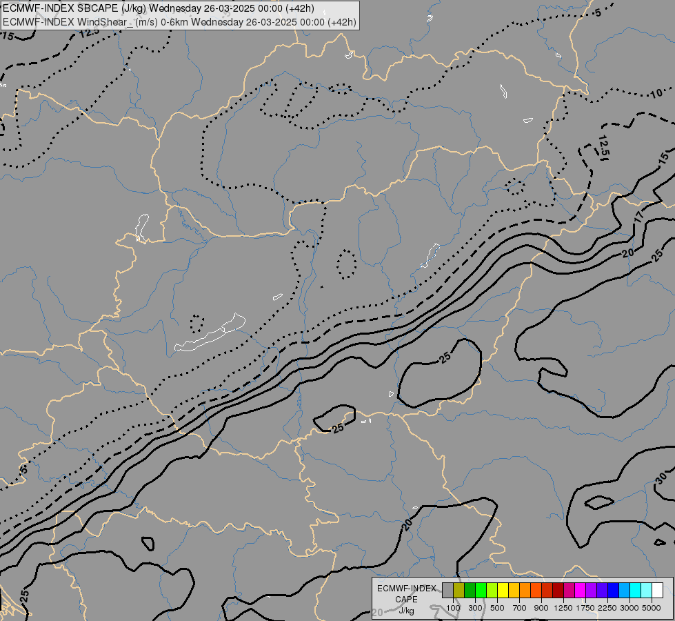This screenshot has width=675, height=621.
Task: Click legend value 5000
Action: 652,608
